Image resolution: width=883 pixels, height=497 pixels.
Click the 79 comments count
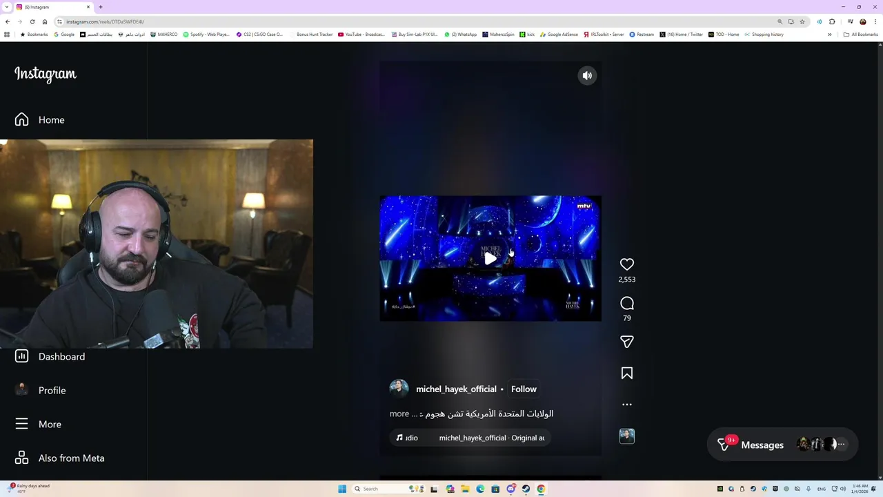[x=626, y=318]
